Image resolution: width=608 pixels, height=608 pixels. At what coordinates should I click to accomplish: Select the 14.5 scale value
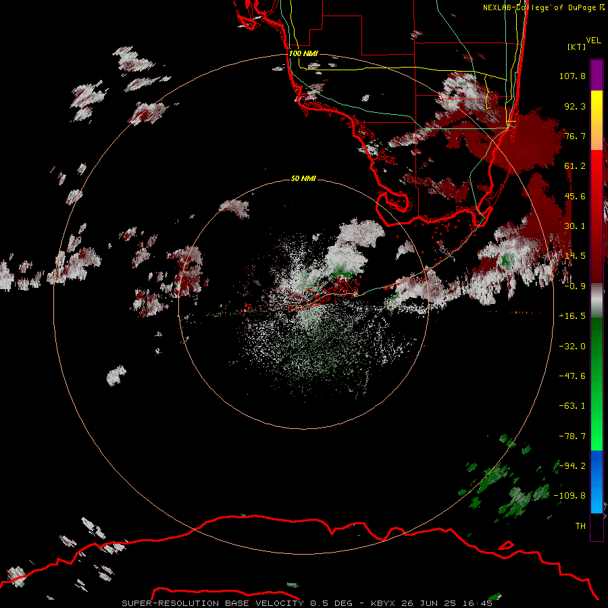pos(575,256)
